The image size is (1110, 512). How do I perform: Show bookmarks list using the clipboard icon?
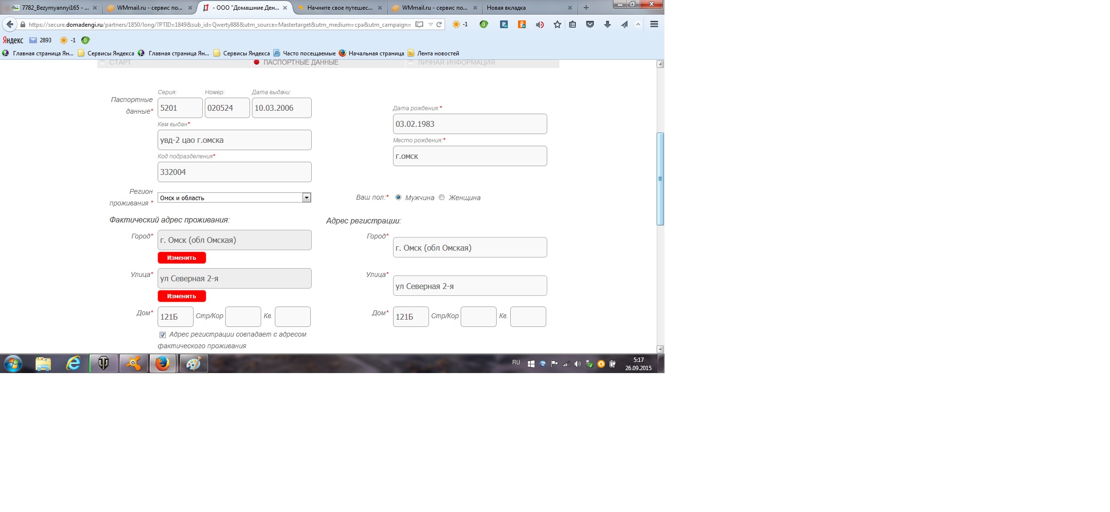tap(573, 24)
